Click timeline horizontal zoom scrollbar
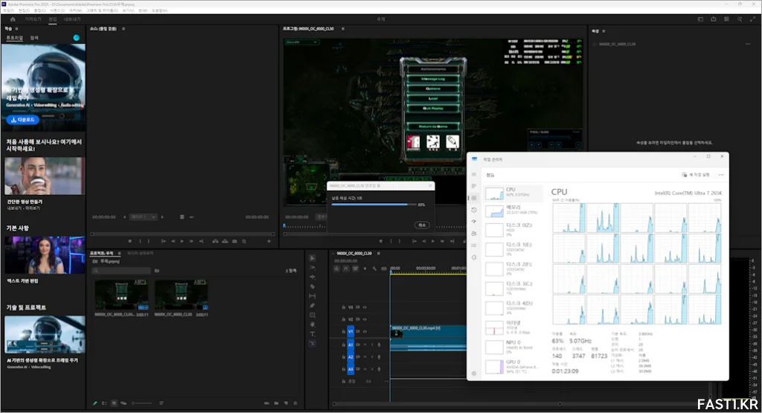Image resolution: width=762 pixels, height=413 pixels. (446, 404)
